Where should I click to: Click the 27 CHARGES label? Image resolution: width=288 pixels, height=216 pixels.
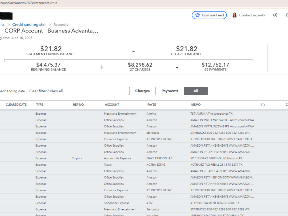click(x=140, y=70)
